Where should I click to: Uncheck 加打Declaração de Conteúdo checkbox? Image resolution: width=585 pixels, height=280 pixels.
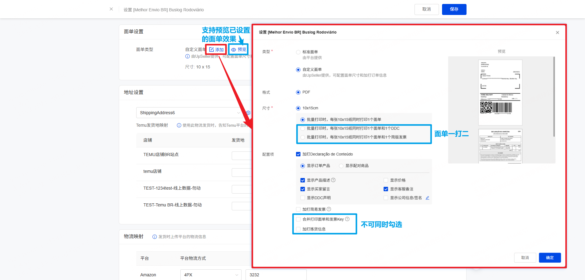(x=298, y=154)
